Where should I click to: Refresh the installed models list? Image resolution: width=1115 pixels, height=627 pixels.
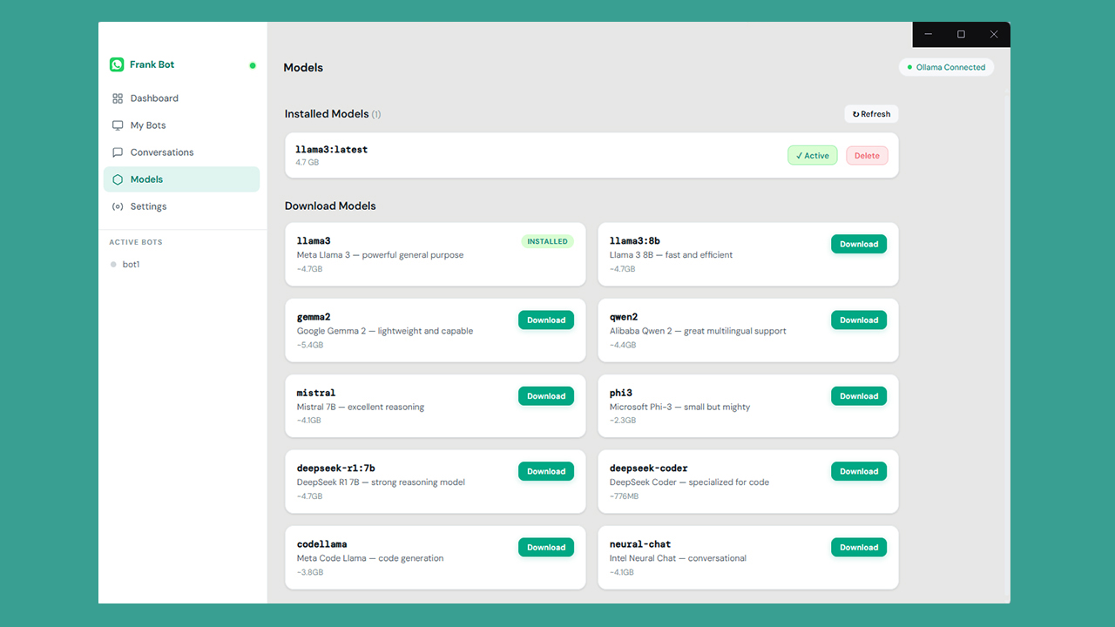871,114
